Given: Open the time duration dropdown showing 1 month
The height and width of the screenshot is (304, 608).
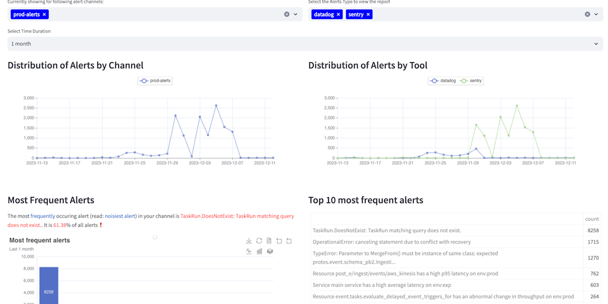Looking at the screenshot, I should coord(304,44).
